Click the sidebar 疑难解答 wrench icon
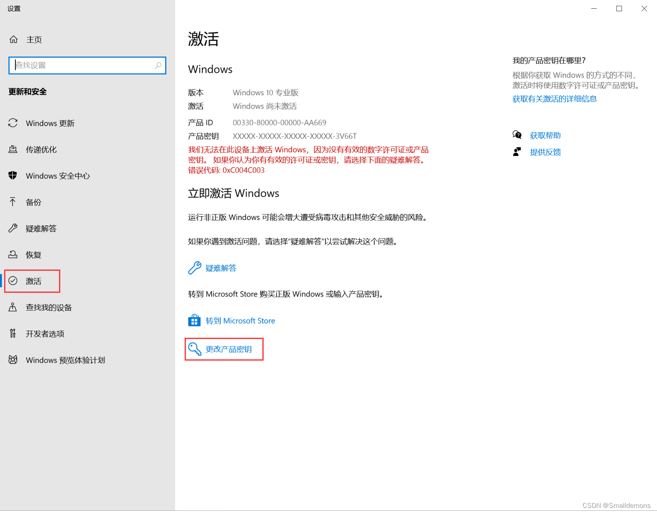657x512 pixels. pyautogui.click(x=13, y=228)
